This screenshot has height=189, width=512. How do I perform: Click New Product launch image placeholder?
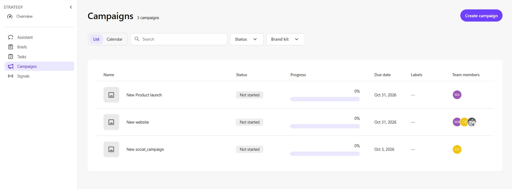point(111,95)
